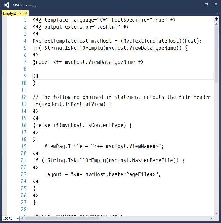Click the editor split window handle
Viewport: 221px width, 223px height.
coord(216,19)
